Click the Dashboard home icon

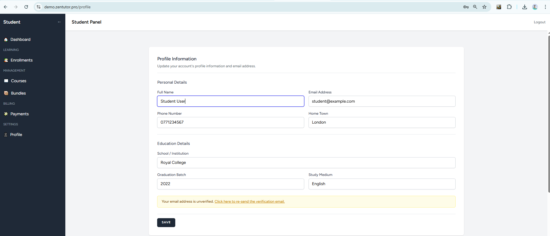click(6, 40)
